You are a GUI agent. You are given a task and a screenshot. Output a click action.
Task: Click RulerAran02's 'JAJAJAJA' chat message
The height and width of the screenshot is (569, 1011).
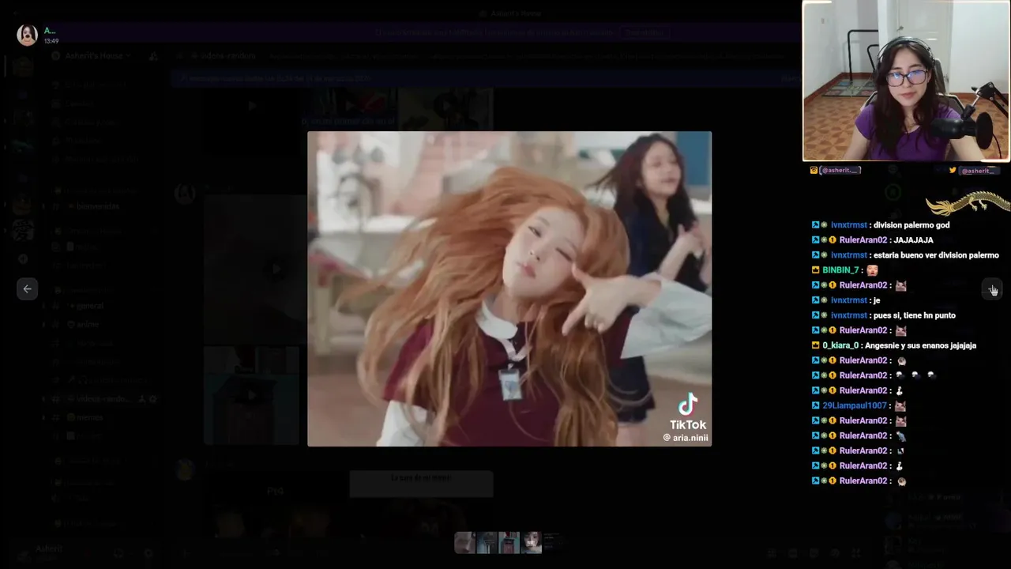pyautogui.click(x=913, y=240)
